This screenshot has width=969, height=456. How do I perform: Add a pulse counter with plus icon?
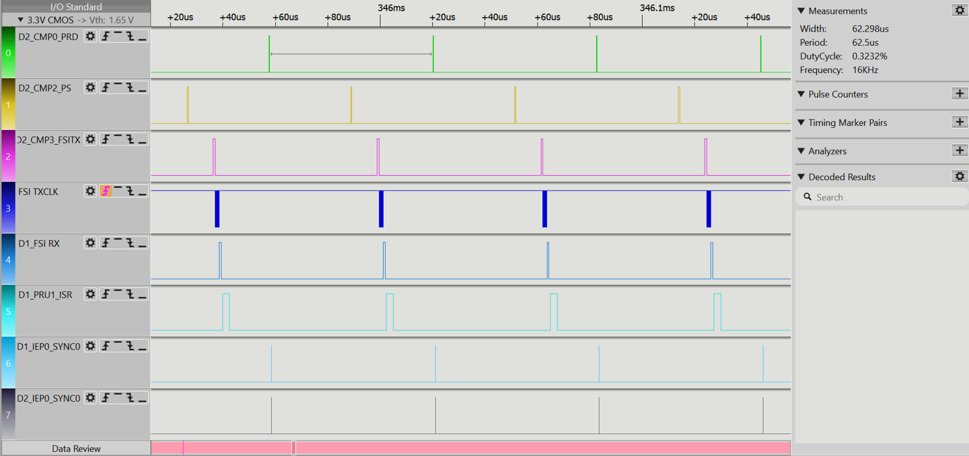coord(959,94)
